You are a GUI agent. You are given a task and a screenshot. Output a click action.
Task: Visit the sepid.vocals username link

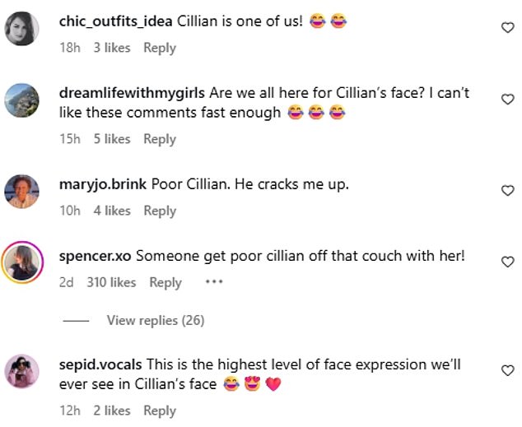pyautogui.click(x=101, y=365)
